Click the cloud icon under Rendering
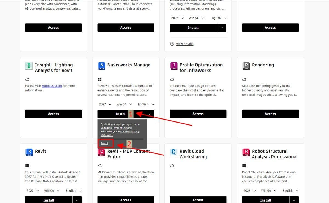Screen dimensions: 329x203 point(244,79)
